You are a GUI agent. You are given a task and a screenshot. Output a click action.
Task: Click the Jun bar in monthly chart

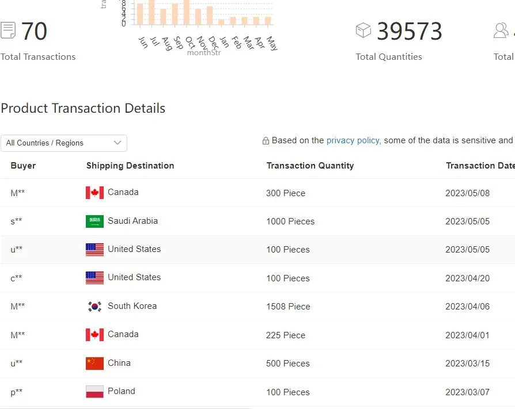pos(140,14)
